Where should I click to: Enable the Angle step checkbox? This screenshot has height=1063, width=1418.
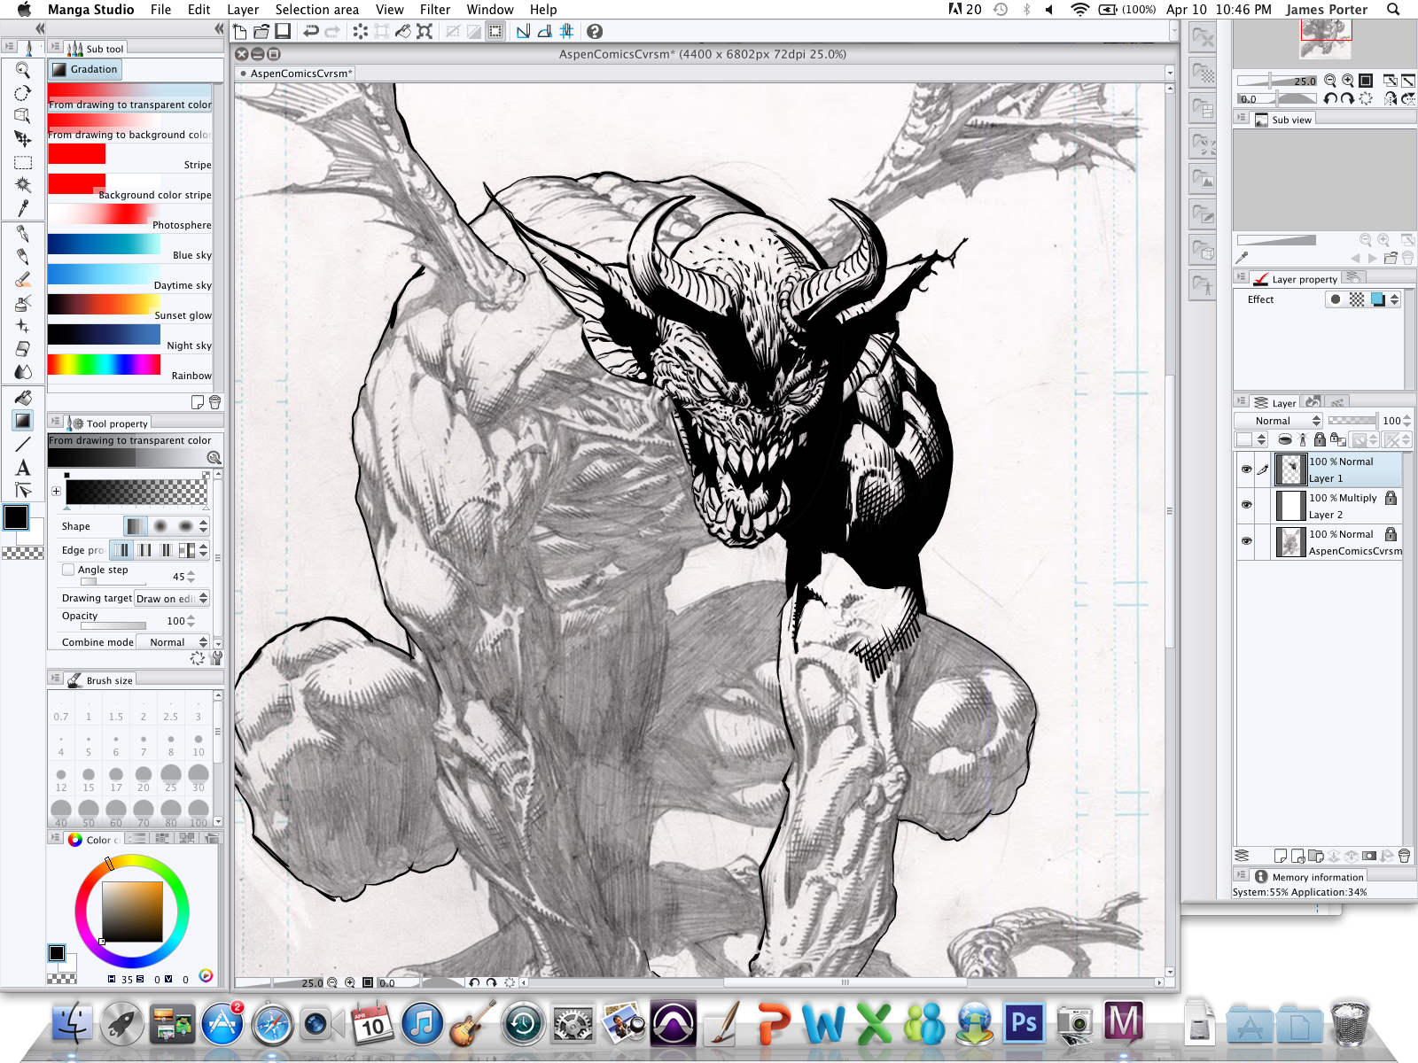pos(68,570)
